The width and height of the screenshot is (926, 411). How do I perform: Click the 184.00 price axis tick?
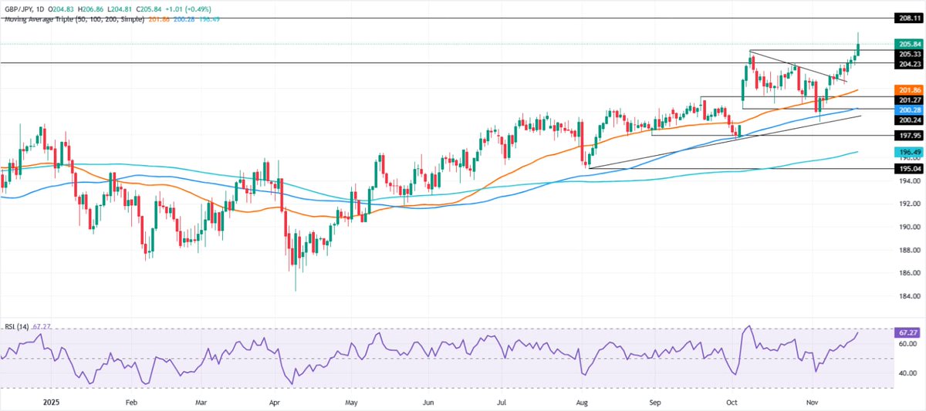click(x=910, y=297)
